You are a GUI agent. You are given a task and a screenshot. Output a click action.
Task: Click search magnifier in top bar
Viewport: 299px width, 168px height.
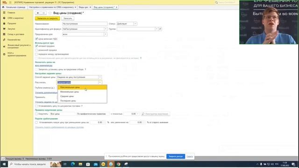click(x=216, y=2)
